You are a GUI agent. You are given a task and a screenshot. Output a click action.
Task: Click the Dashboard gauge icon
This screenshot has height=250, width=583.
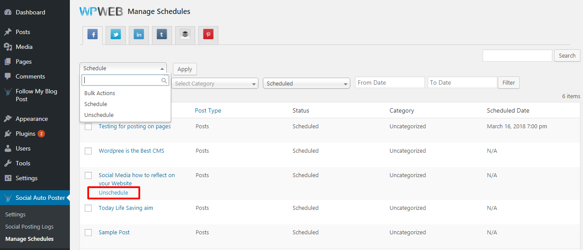click(8, 12)
